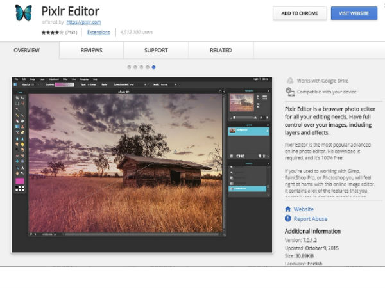Click the 'Additional Information' heading
The height and width of the screenshot is (288, 385).
[312, 231]
